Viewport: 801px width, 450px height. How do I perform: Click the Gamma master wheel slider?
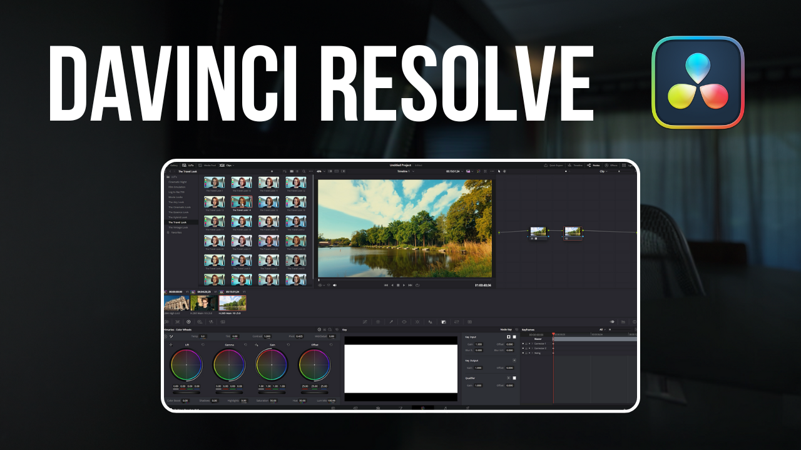click(229, 392)
